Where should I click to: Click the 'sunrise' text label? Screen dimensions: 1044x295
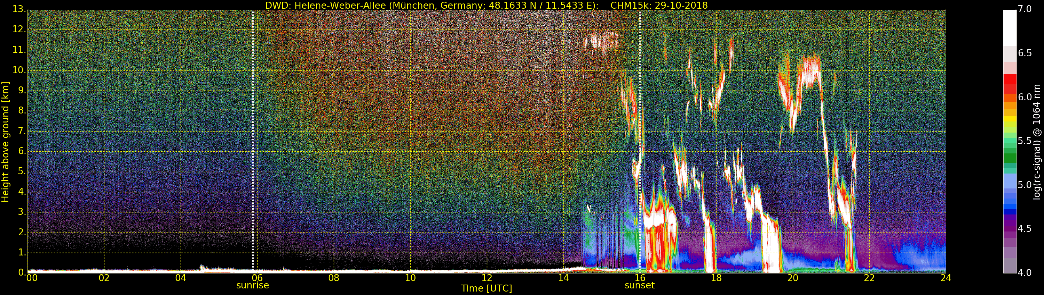click(x=253, y=285)
